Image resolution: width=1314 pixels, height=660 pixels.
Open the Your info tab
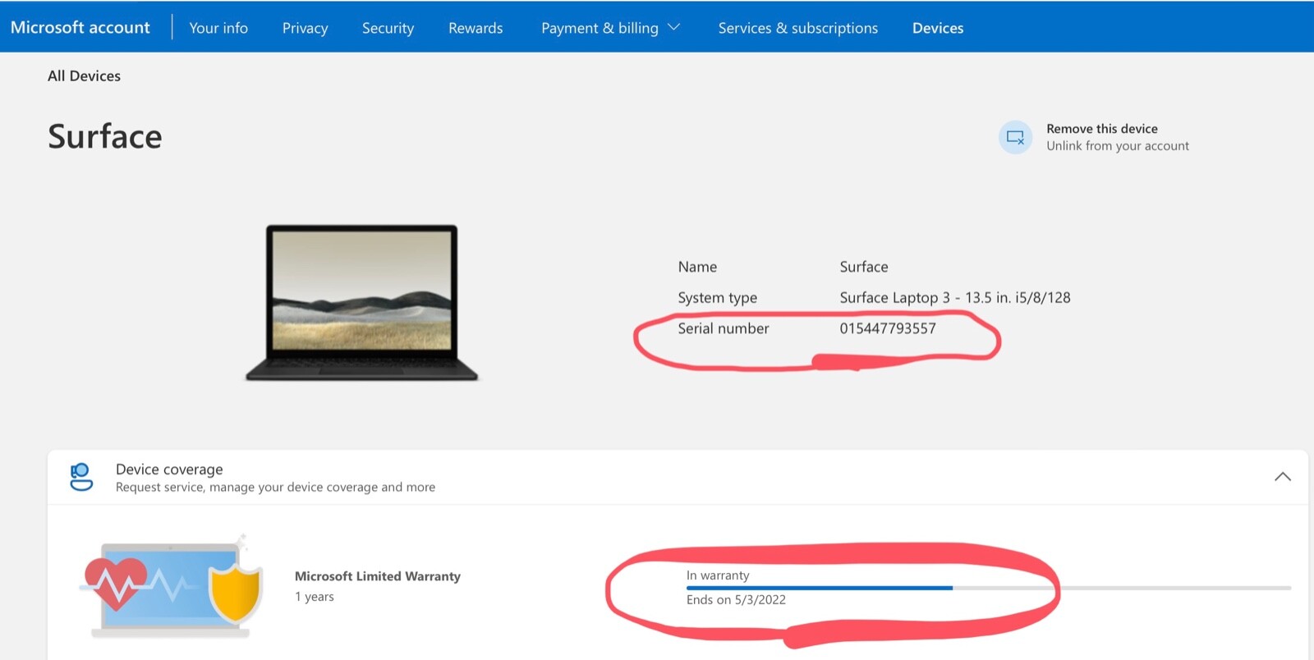pyautogui.click(x=218, y=28)
